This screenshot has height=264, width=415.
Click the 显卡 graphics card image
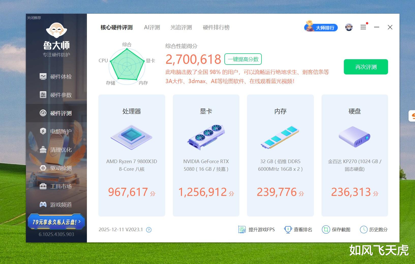(x=206, y=137)
